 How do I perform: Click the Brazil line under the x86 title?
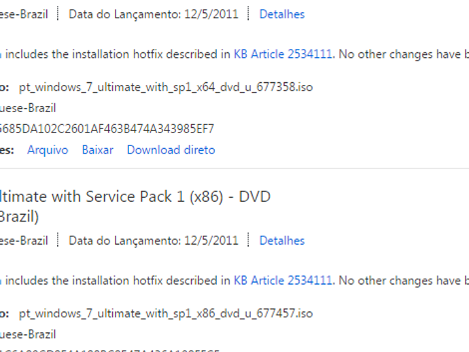[20, 218]
